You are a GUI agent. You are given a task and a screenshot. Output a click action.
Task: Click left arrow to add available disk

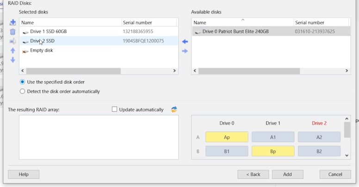tap(185, 42)
